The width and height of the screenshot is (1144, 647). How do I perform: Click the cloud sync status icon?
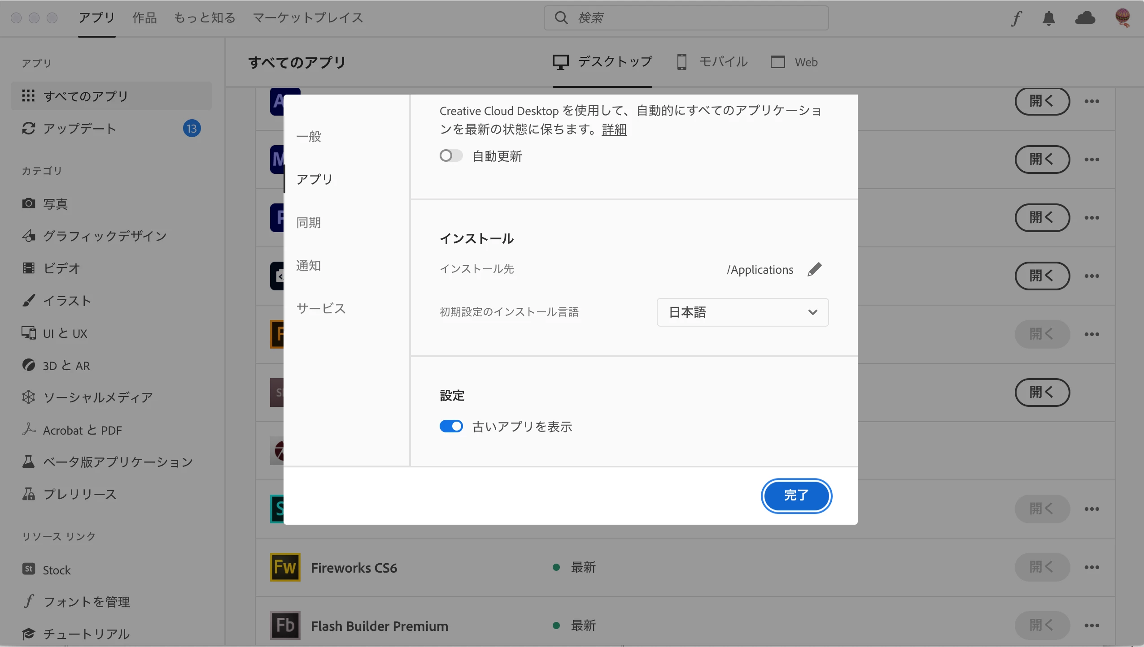1085,18
